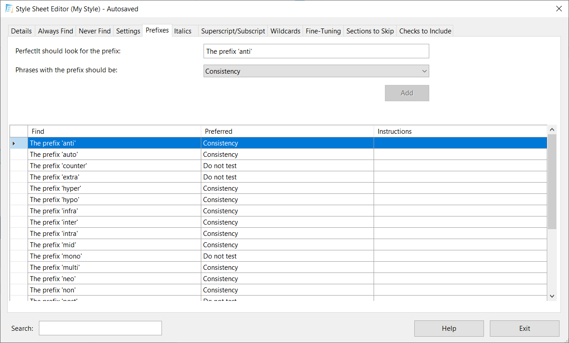Image resolution: width=569 pixels, height=343 pixels.
Task: Click the Help button
Action: click(449, 329)
